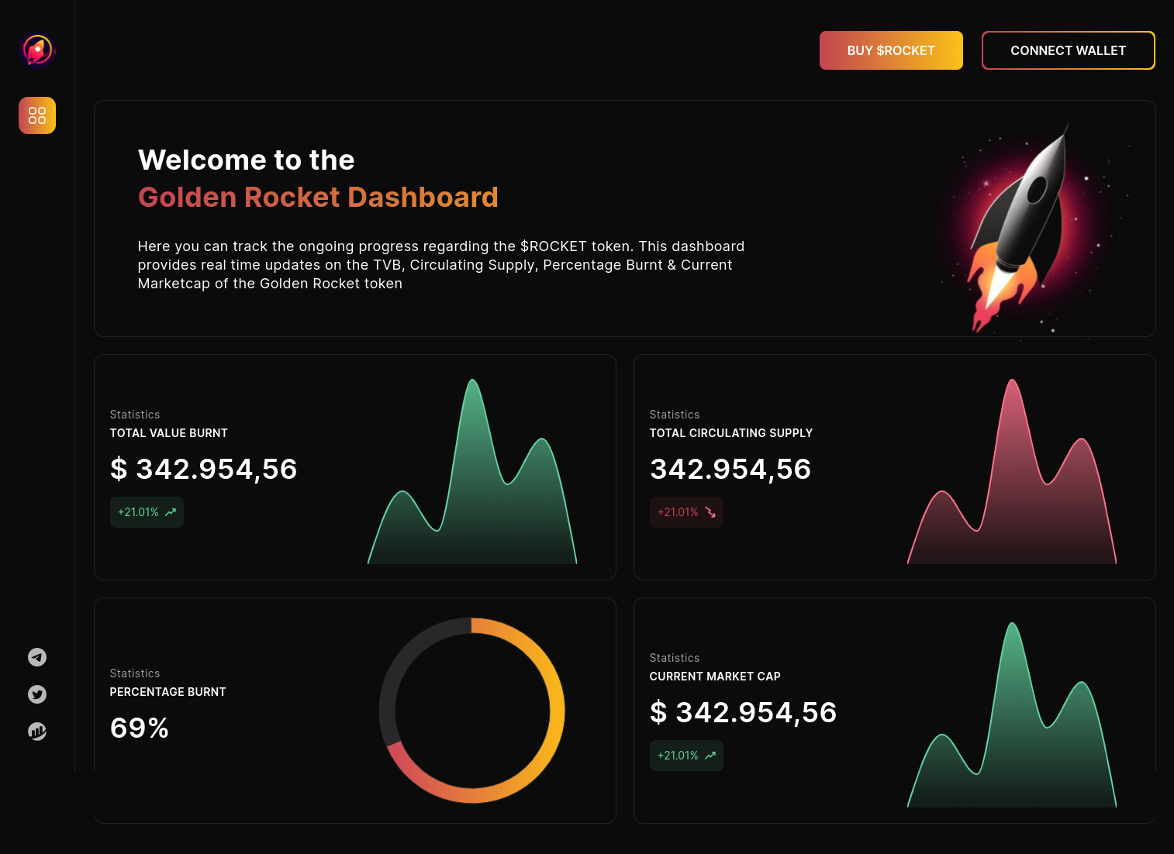This screenshot has width=1174, height=854.
Task: Open the chart analytics icon in sidebar
Action: (x=37, y=732)
